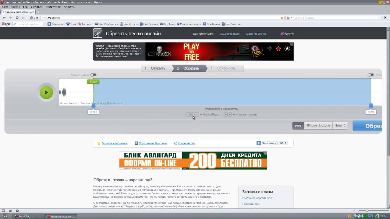The width and height of the screenshot is (390, 219).
Task: Open the Аудио конвертер link
Action: pos(256,34)
